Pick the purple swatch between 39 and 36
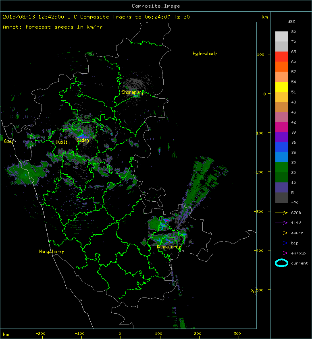The image size is (312, 339). (x=281, y=137)
